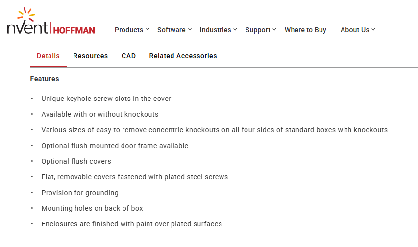Viewport: 418px width, 247px height.
Task: Switch to Related Accessories tab
Action: [183, 56]
